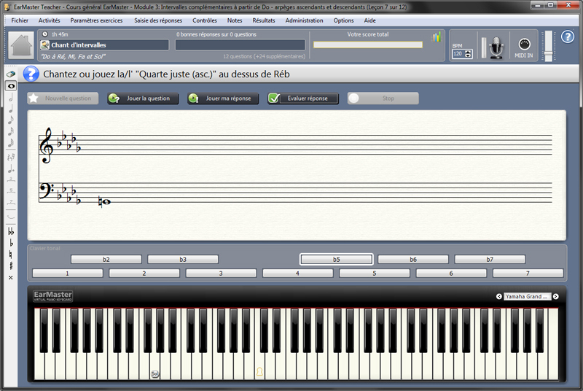The image size is (583, 391).
Task: Select scale degree 1 button
Action: [68, 273]
